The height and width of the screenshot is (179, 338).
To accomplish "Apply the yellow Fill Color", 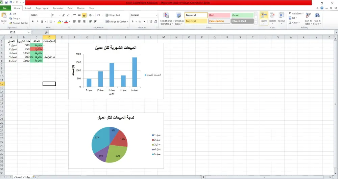I will pos(59,22).
